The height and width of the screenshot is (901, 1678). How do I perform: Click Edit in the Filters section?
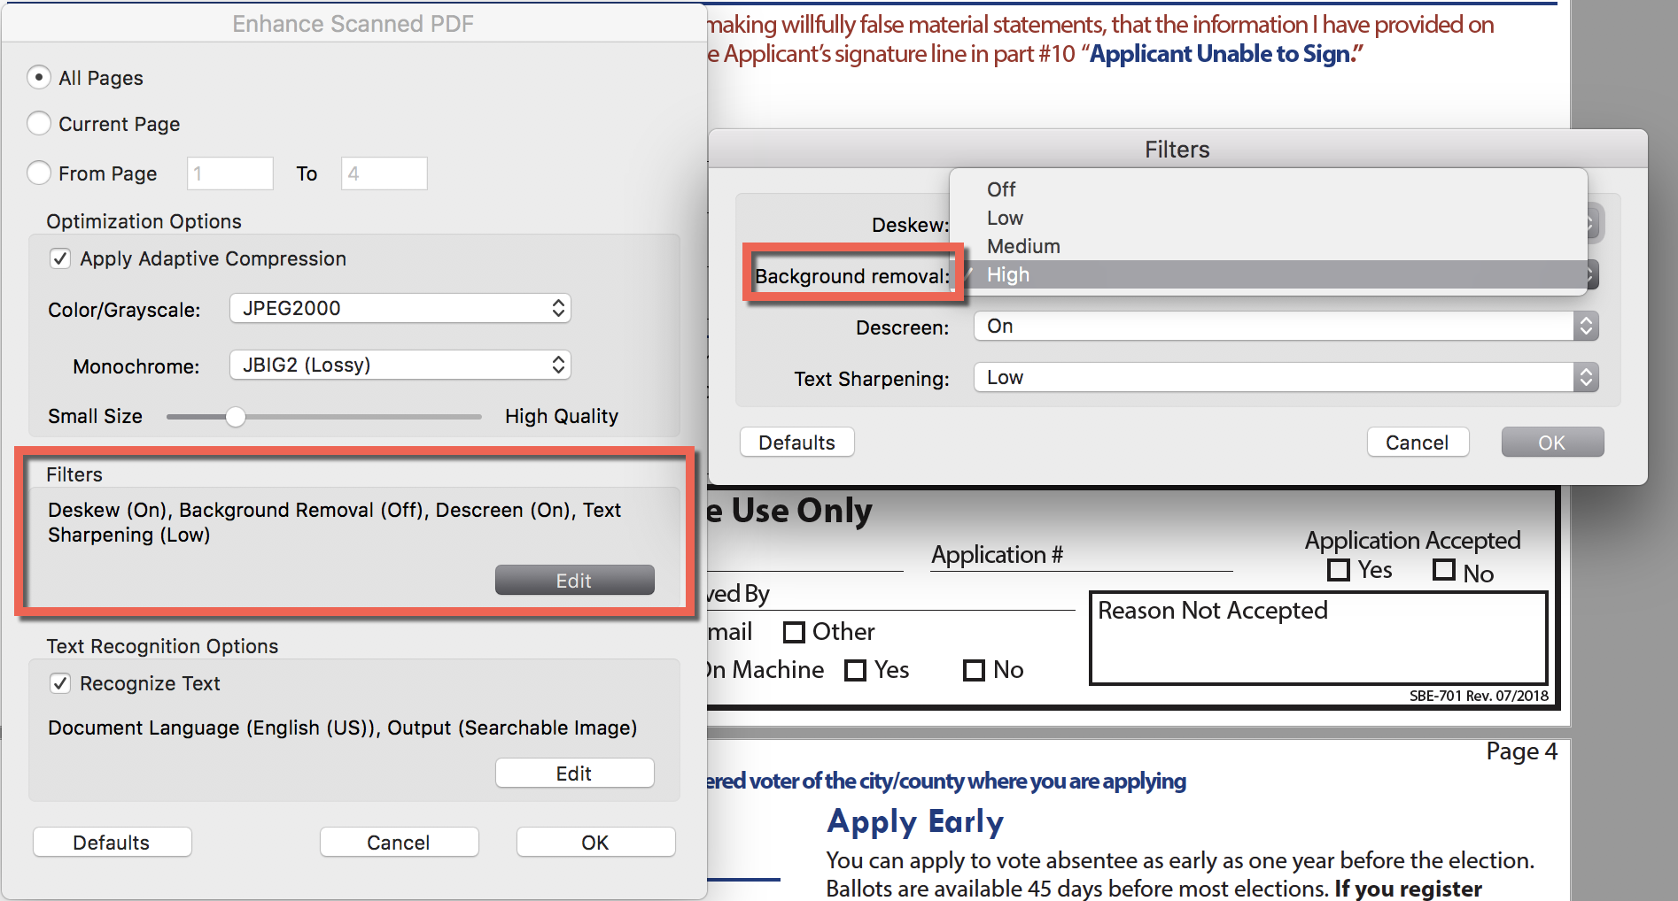pyautogui.click(x=574, y=580)
